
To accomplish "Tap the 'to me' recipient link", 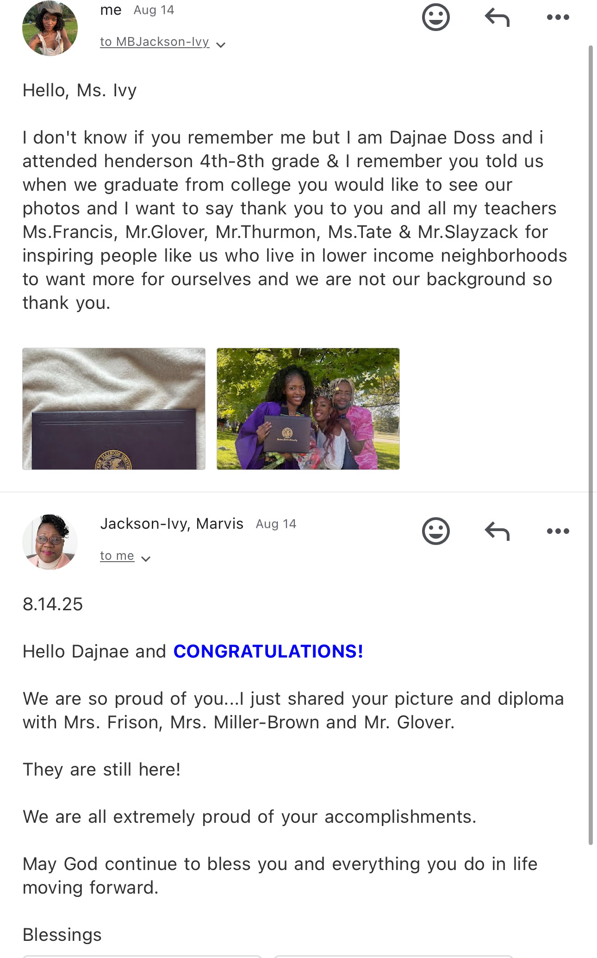I will point(117,556).
